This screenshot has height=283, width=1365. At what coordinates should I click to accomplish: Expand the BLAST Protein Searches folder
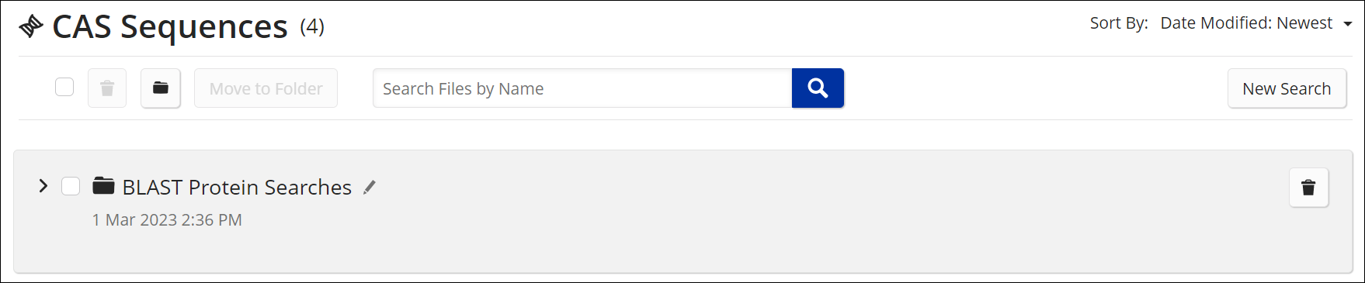coord(43,186)
